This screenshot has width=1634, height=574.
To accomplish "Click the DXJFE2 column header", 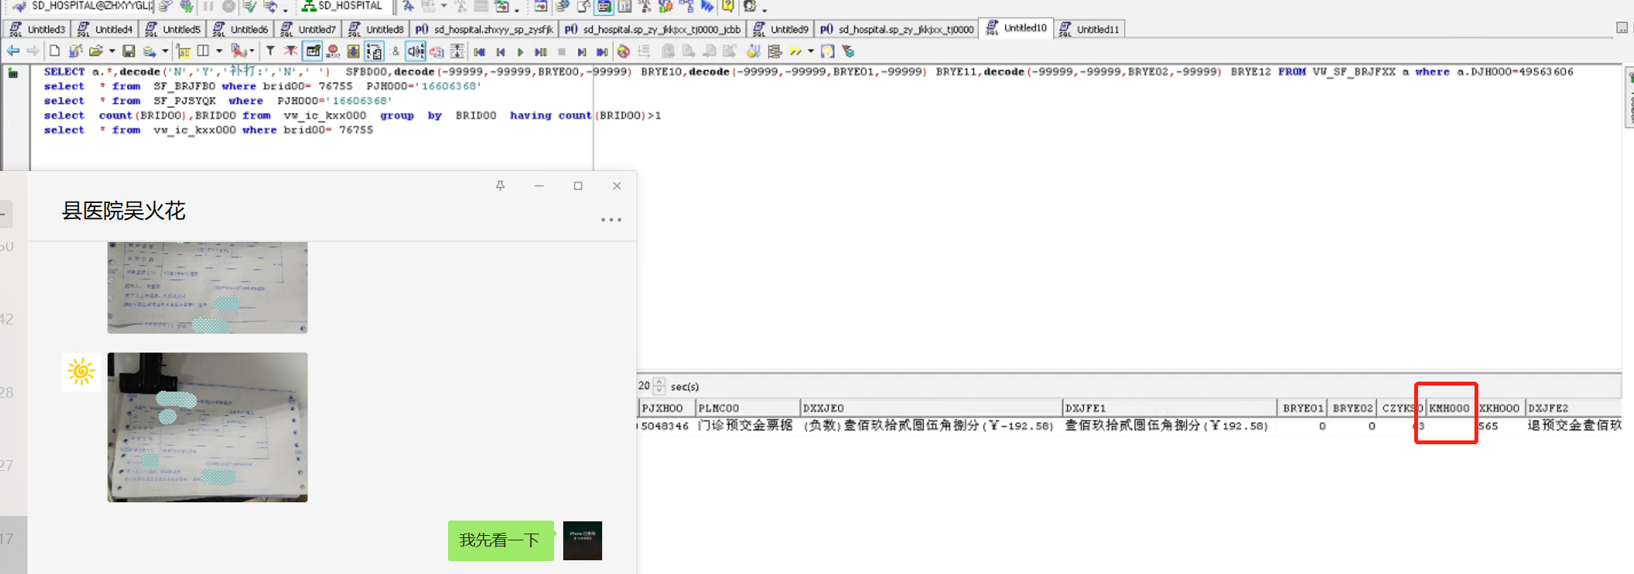I will (x=1574, y=408).
